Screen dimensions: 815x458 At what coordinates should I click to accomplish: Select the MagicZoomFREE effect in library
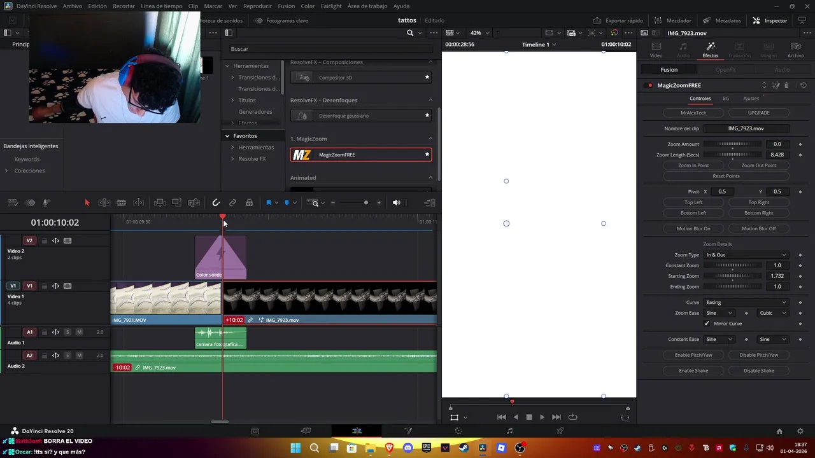pos(361,155)
